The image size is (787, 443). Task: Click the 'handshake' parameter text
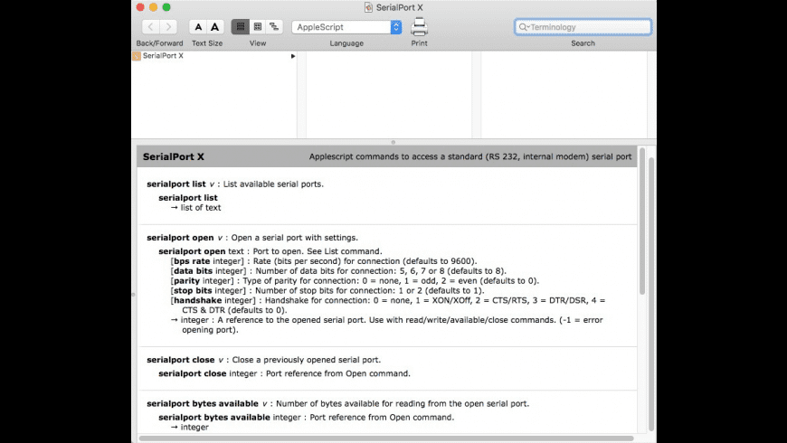(198, 300)
